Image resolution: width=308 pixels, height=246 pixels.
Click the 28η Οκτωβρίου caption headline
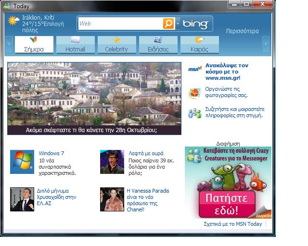[x=91, y=130]
